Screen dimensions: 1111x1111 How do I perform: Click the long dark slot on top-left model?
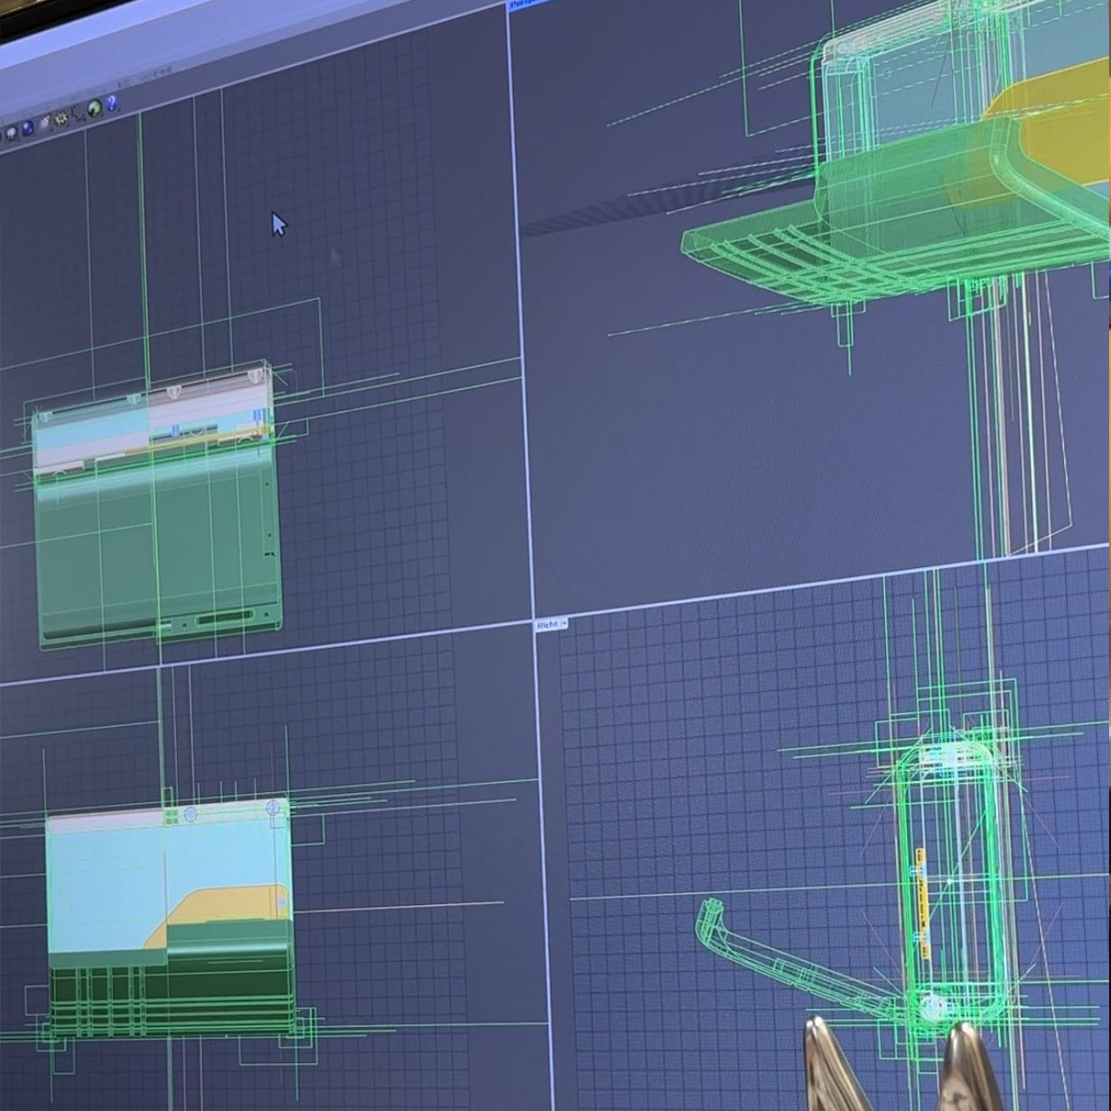(x=226, y=617)
